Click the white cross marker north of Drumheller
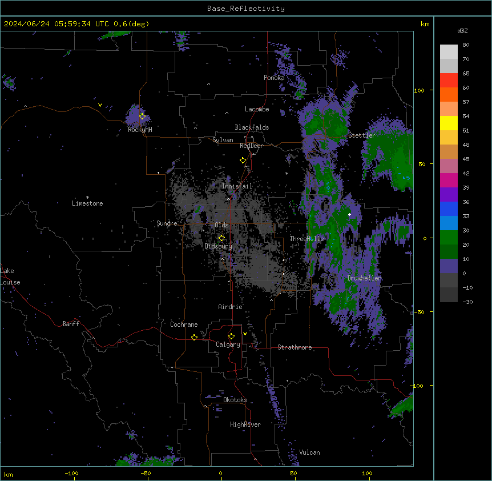The image size is (492, 481). [x=349, y=214]
